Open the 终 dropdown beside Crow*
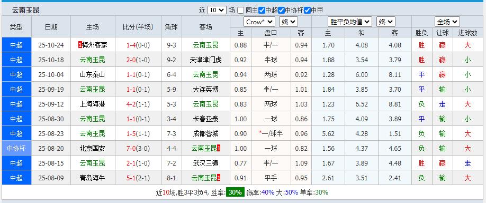The width and height of the screenshot is (486, 203). coord(289,22)
